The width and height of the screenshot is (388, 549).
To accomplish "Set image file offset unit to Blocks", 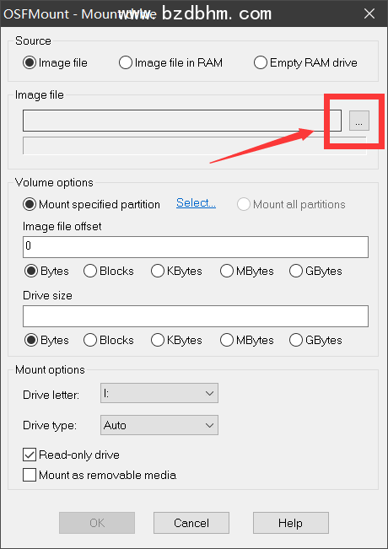I will point(109,271).
